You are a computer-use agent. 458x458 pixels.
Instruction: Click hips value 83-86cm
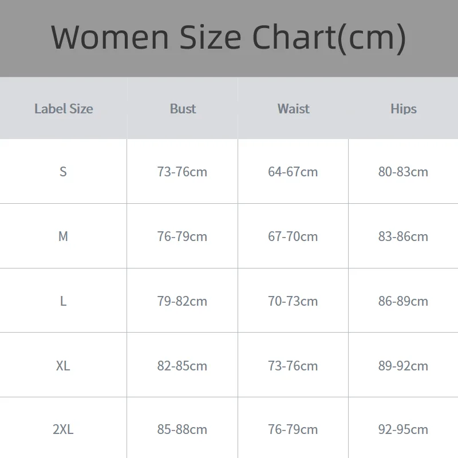(403, 236)
